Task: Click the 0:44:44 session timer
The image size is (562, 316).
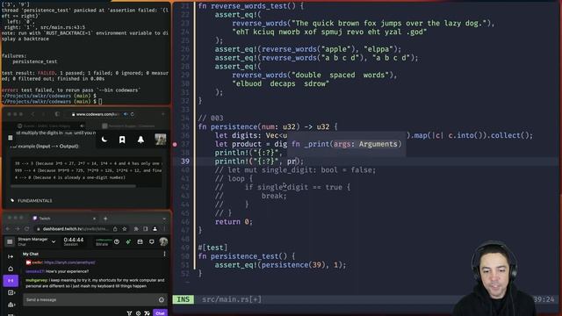Action: [74, 240]
